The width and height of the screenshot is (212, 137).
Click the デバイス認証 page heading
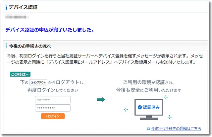(x=23, y=7)
